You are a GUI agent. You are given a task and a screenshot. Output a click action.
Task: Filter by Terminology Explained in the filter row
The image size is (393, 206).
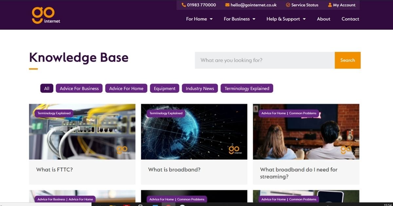247,88
